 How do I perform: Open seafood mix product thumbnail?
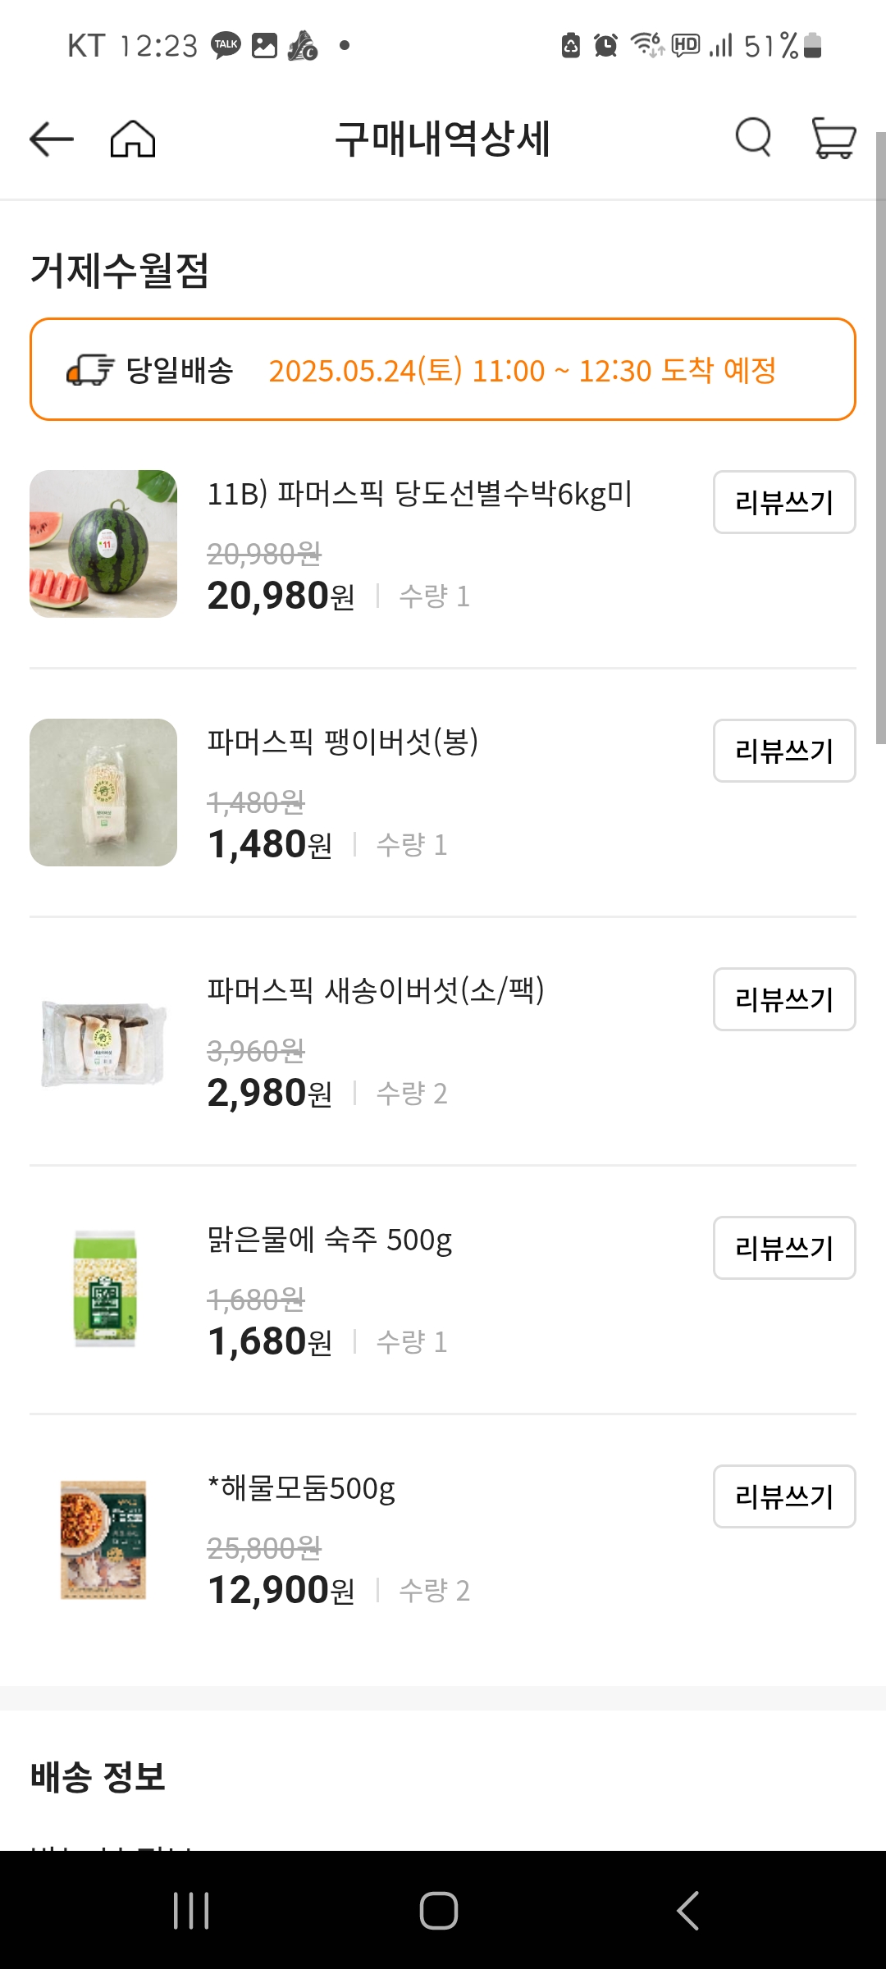point(103,1539)
